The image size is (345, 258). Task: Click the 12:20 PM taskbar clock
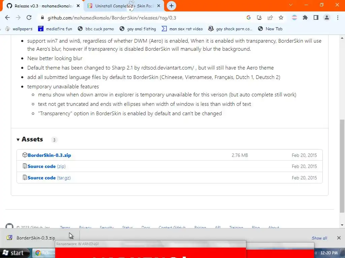coord(329,253)
